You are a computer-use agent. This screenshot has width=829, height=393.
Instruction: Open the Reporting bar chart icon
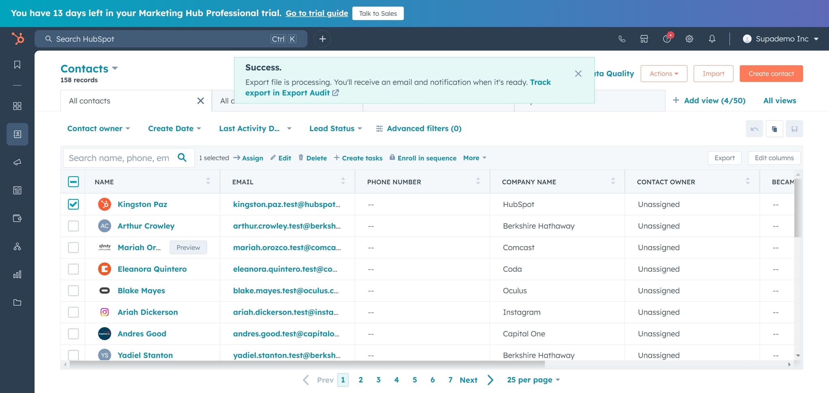[17, 274]
